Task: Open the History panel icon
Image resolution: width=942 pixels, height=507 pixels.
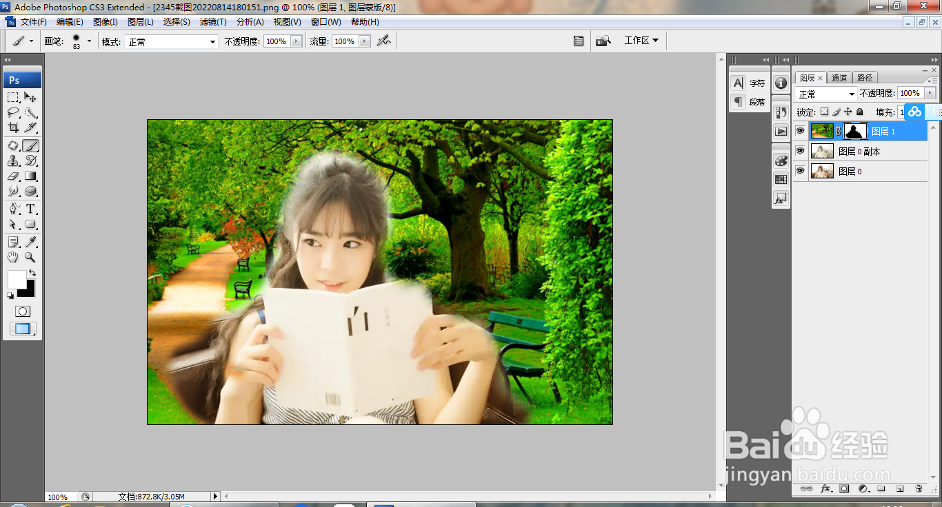Action: click(781, 112)
